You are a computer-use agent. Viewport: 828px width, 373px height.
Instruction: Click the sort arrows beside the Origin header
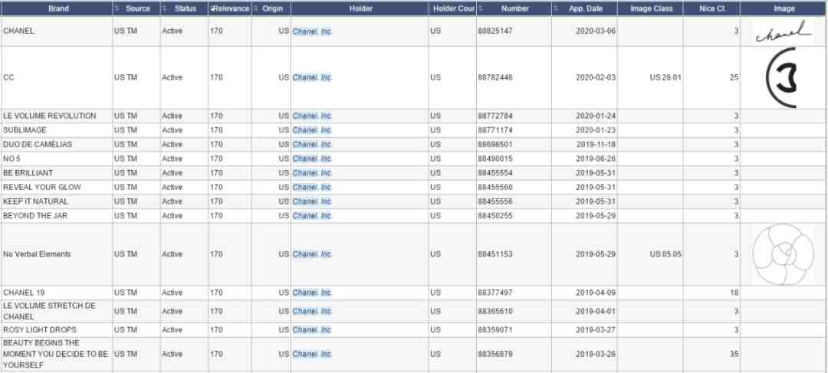tap(256, 9)
